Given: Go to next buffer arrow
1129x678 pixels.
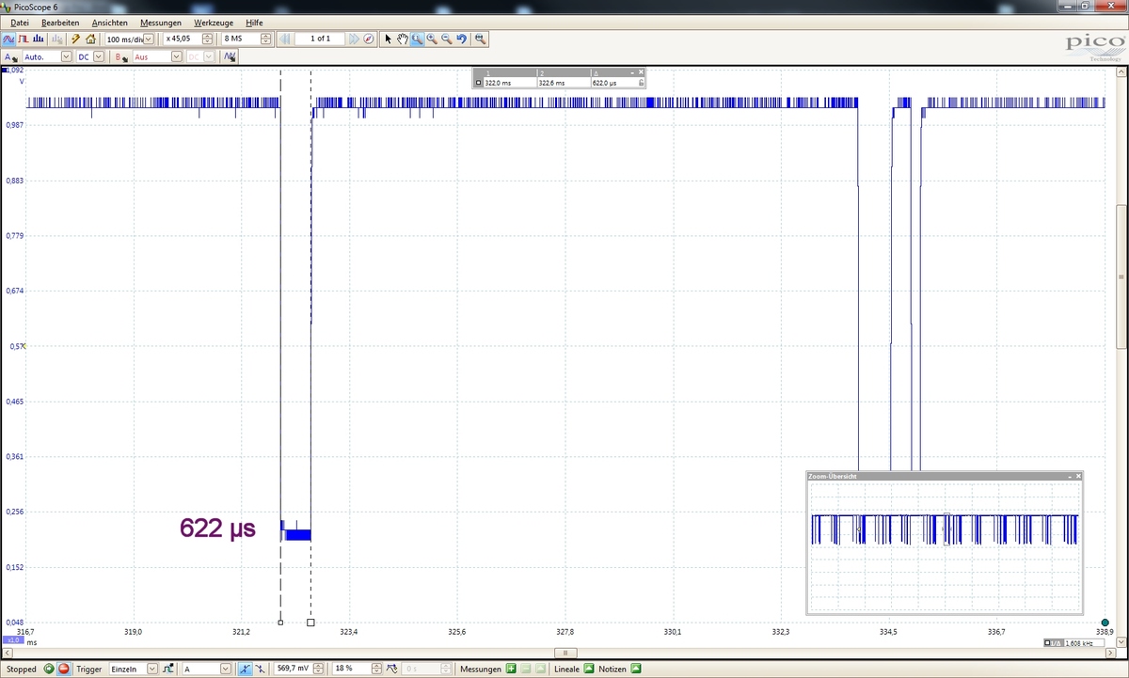Looking at the screenshot, I should [x=354, y=39].
